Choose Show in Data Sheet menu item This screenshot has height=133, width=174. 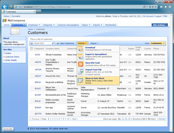pyautogui.click(x=98, y=81)
